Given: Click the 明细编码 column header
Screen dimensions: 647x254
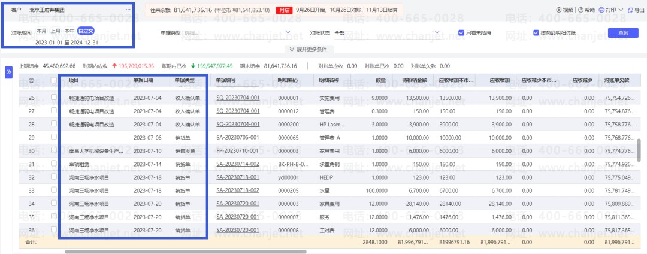Looking at the screenshot, I should [288, 80].
